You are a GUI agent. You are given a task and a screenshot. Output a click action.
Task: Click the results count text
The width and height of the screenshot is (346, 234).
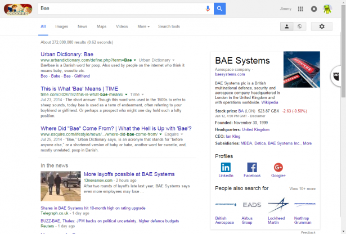[77, 42]
